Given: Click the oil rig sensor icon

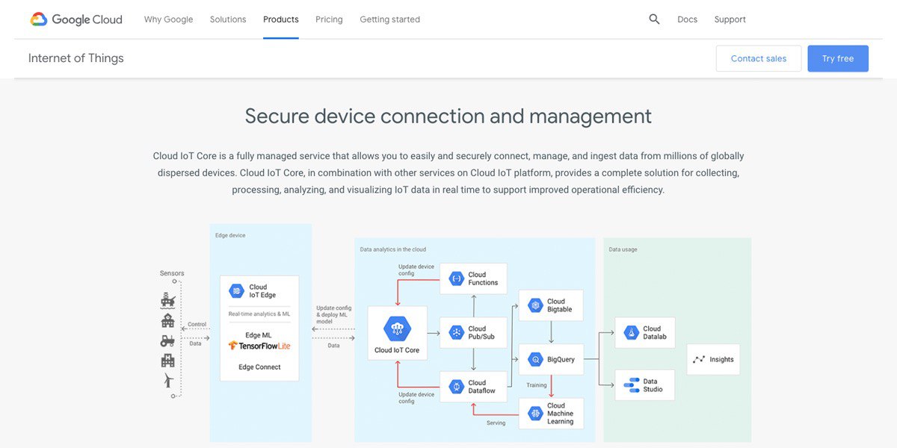Looking at the screenshot, I should (168, 300).
